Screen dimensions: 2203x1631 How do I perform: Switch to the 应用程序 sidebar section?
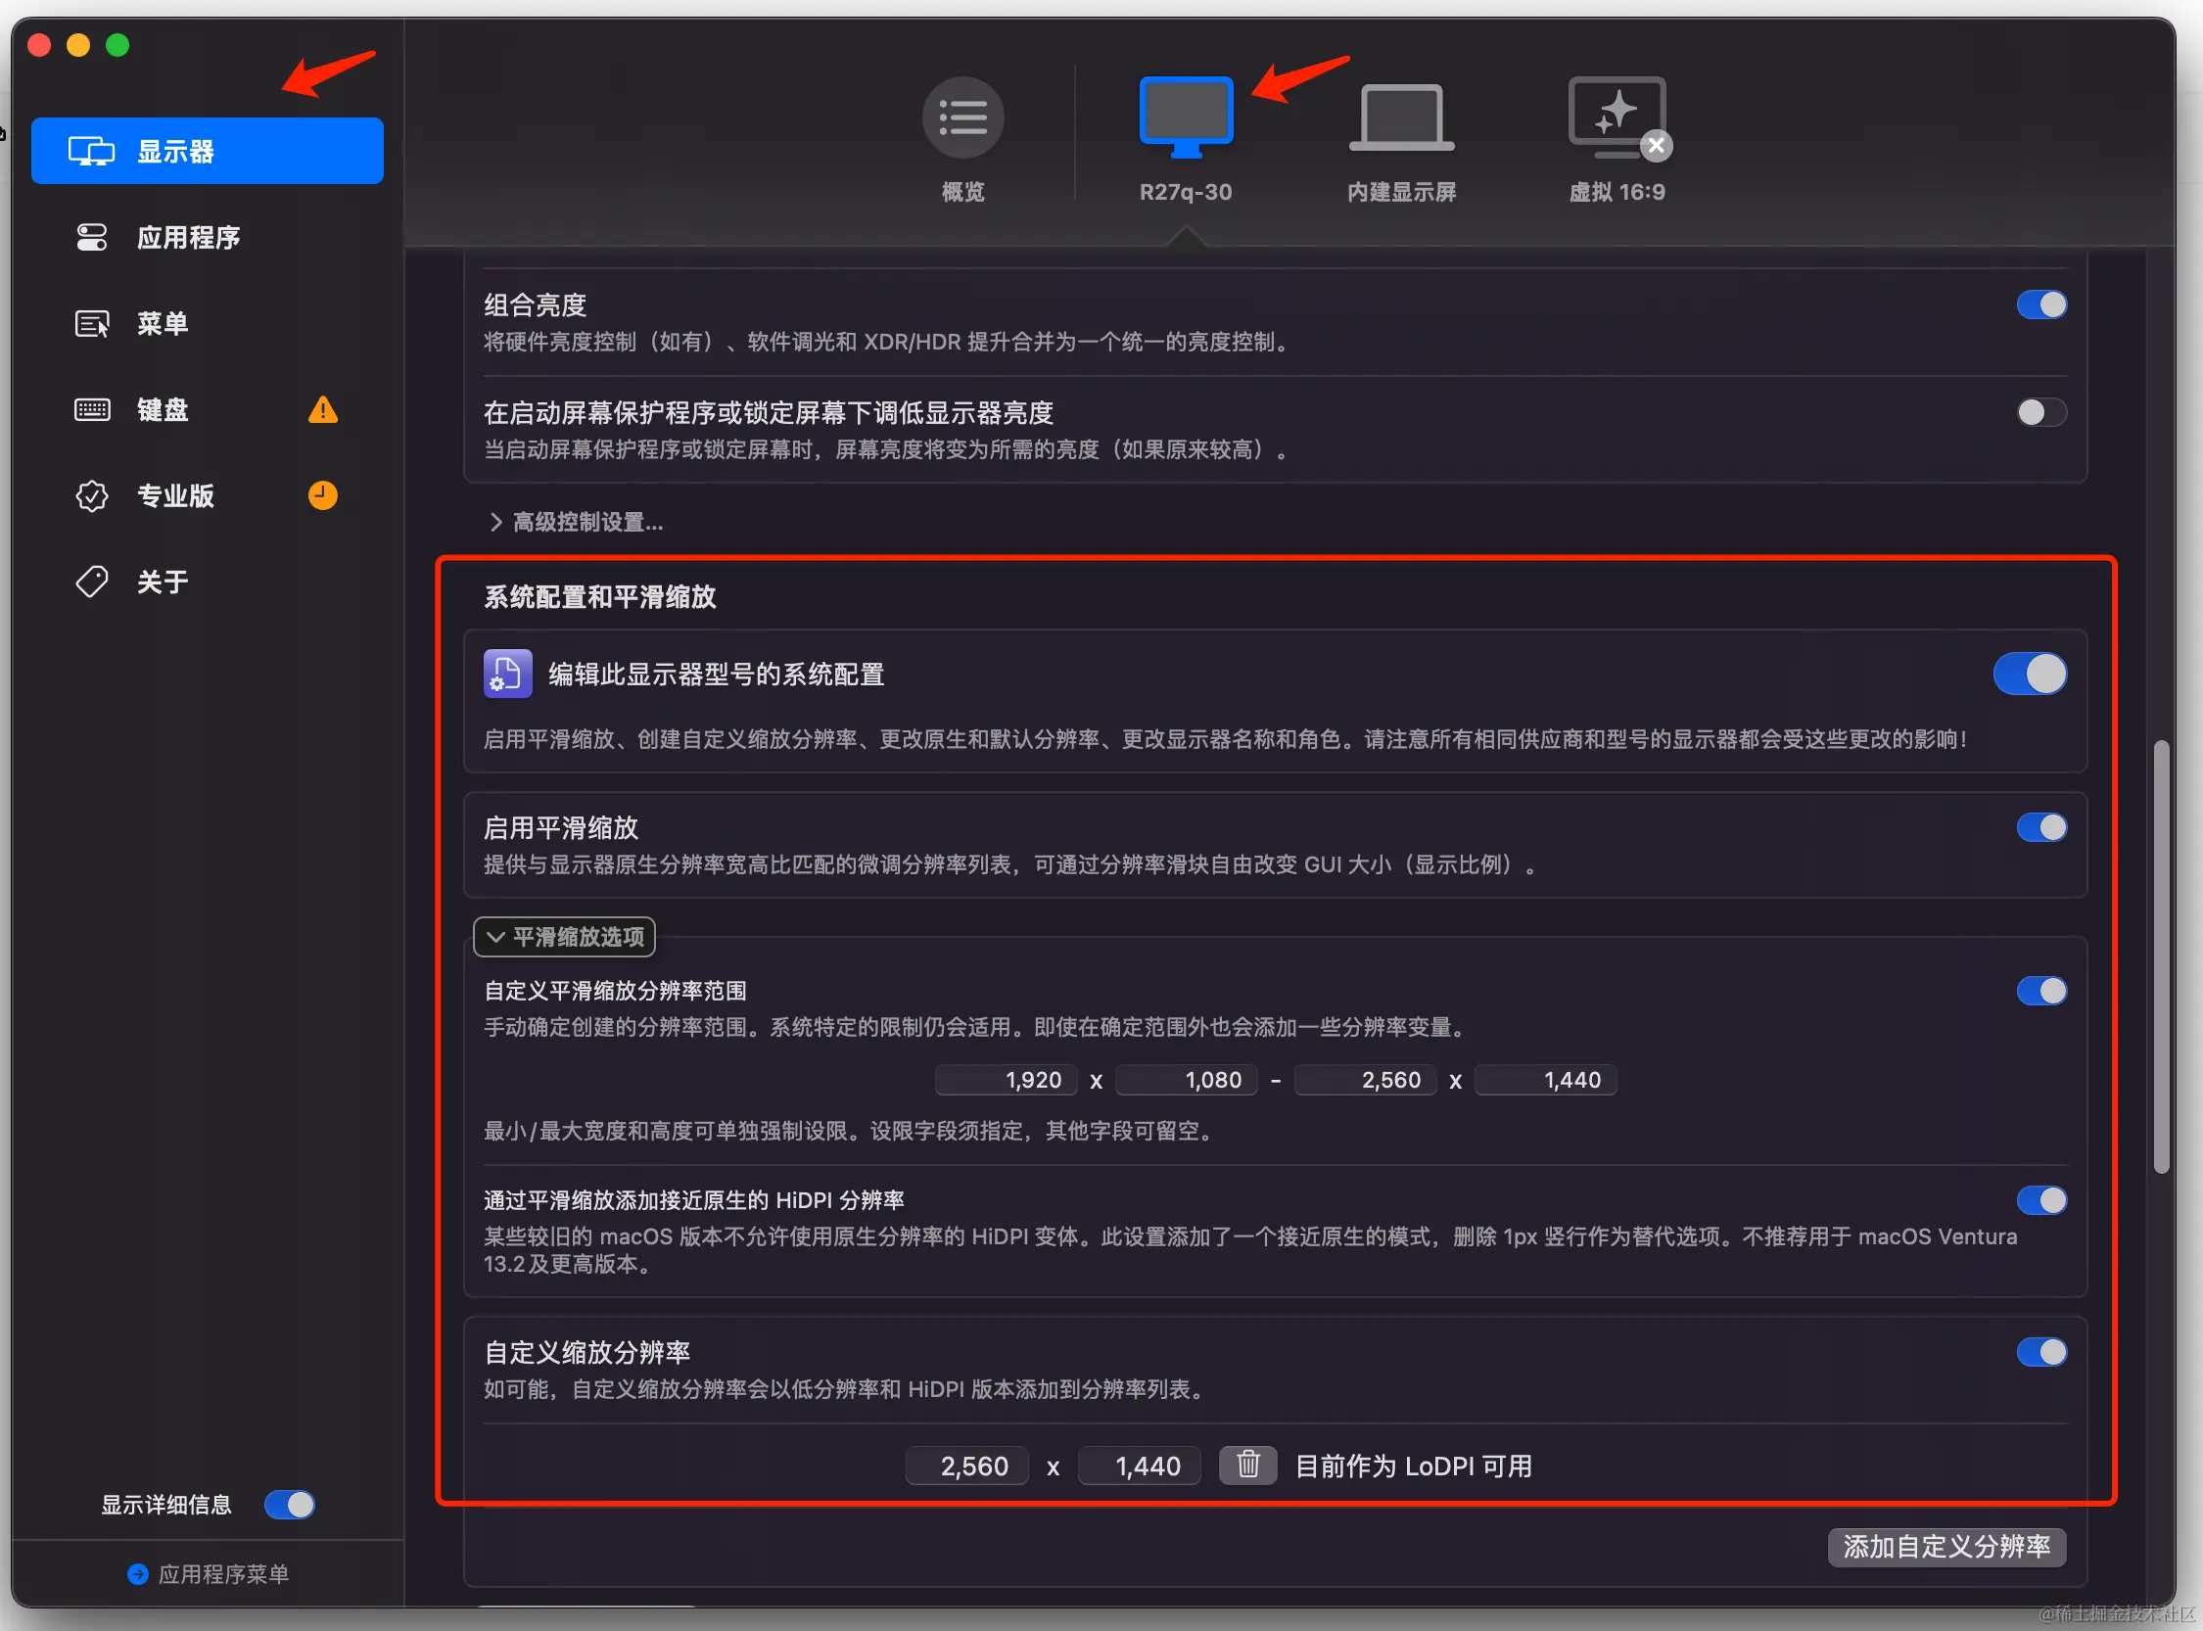tap(188, 238)
